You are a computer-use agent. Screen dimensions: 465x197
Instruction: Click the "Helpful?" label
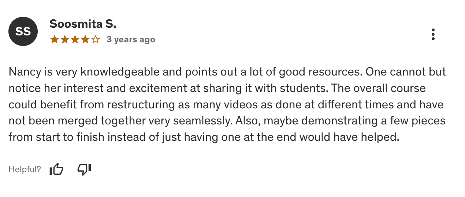click(25, 169)
